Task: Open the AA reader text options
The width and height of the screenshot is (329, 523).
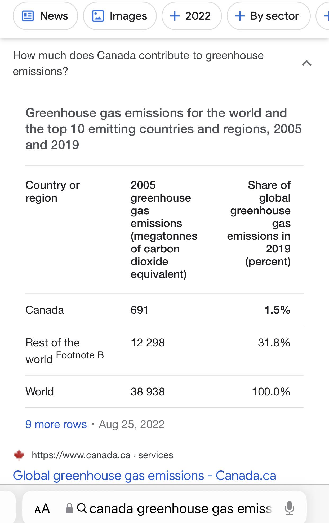Action: click(x=42, y=508)
